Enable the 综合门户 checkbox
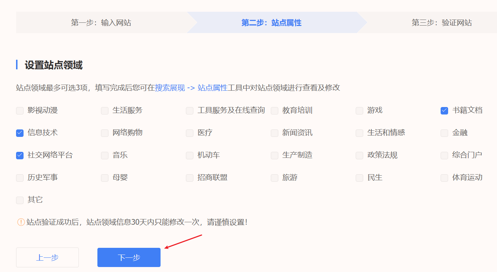 coord(444,155)
